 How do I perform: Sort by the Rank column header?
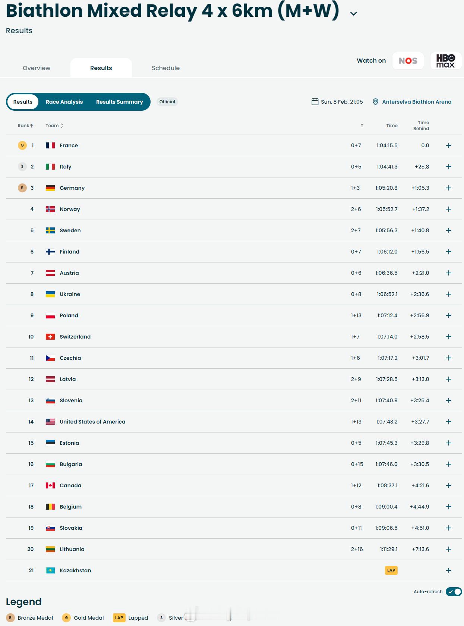25,126
